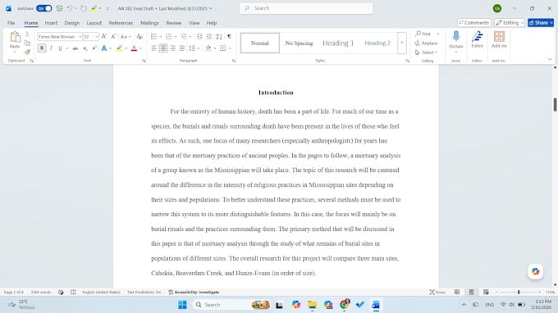The image size is (558, 313).
Task: Toggle the AutoSave switch
Action: click(x=43, y=8)
